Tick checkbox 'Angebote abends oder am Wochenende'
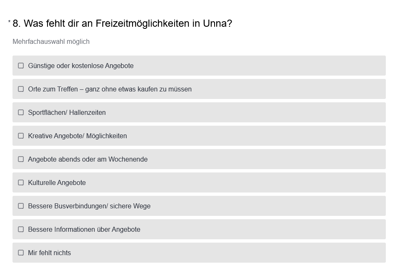This screenshot has height=271, width=395. click(21, 159)
